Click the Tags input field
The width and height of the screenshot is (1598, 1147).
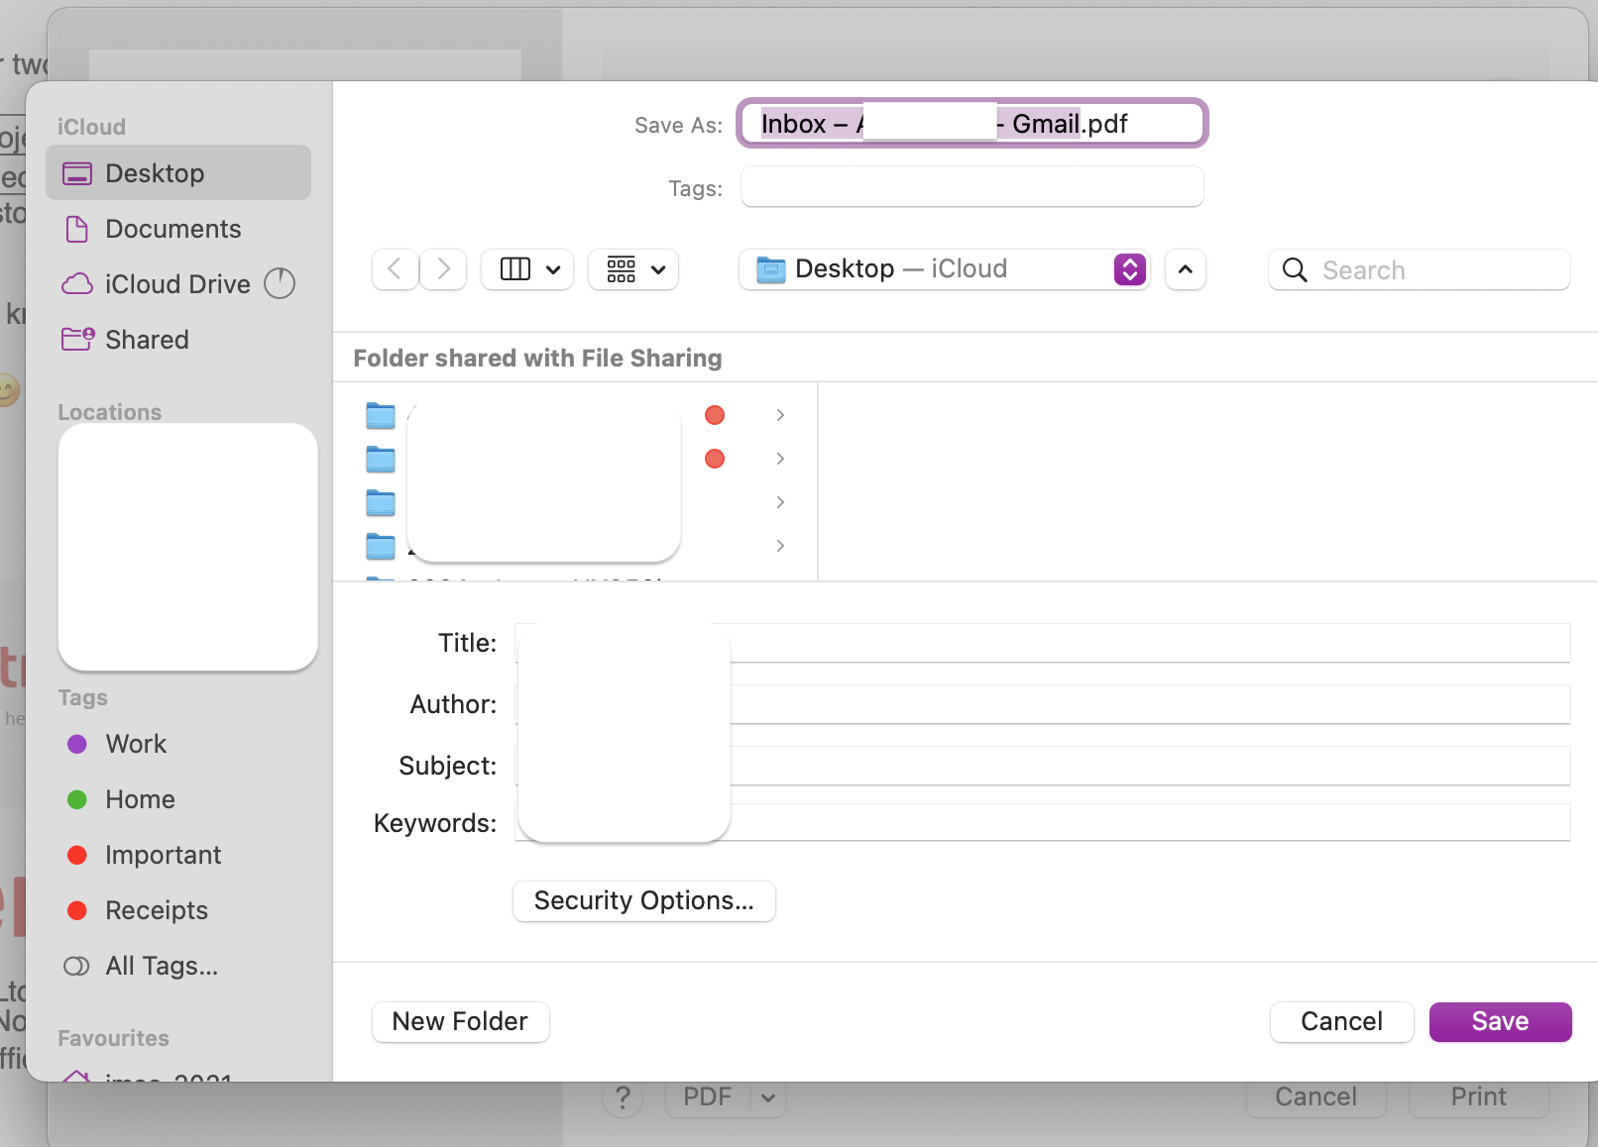(972, 187)
